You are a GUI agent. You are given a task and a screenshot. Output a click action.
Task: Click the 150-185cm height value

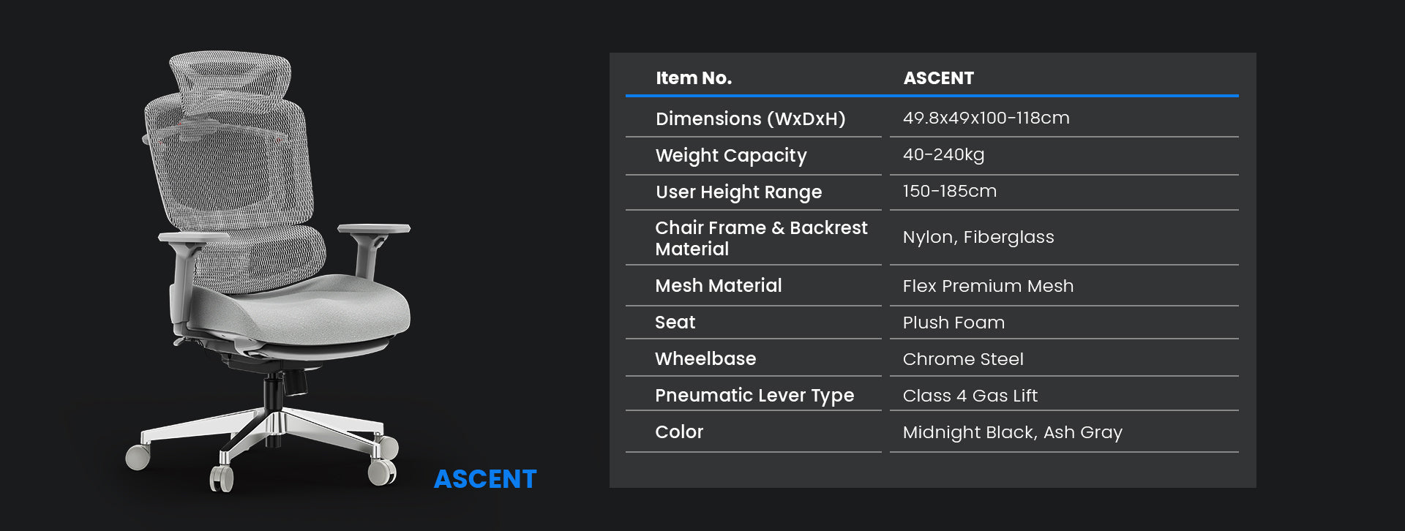[949, 191]
